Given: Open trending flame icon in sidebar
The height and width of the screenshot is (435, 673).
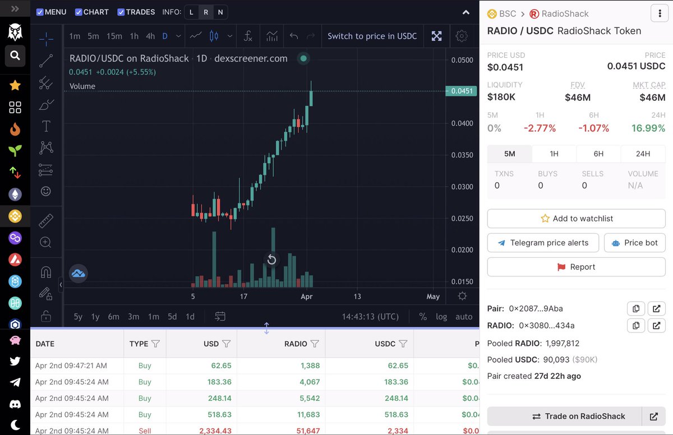Looking at the screenshot, I should [x=15, y=129].
